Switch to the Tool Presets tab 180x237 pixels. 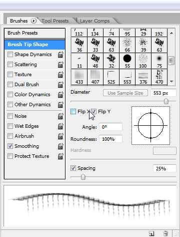coord(55,21)
